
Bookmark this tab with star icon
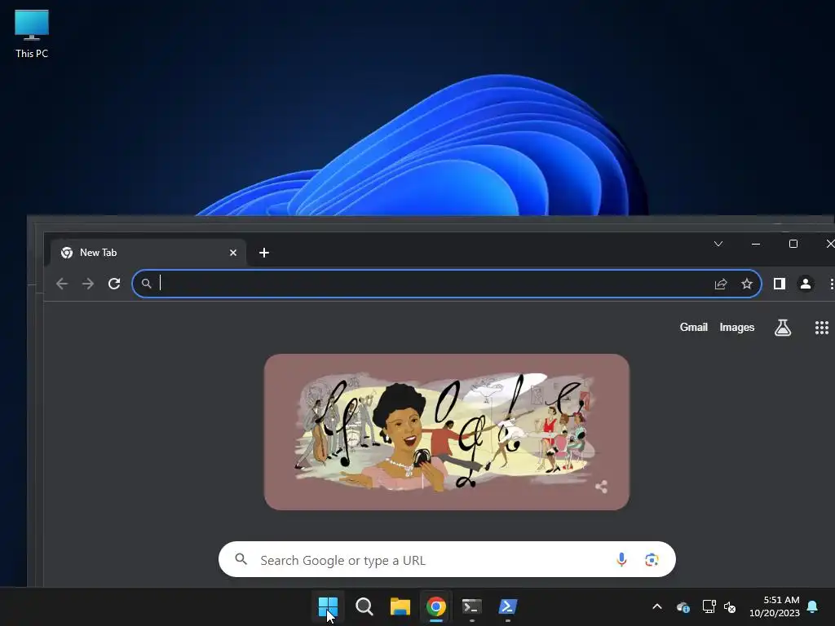pos(747,284)
